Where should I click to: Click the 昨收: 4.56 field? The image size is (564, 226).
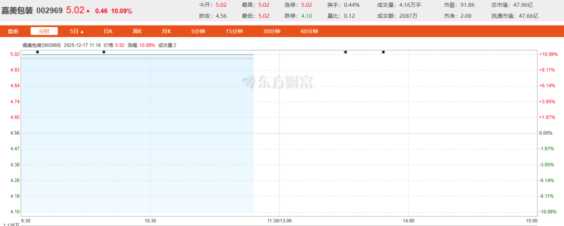click(x=213, y=16)
